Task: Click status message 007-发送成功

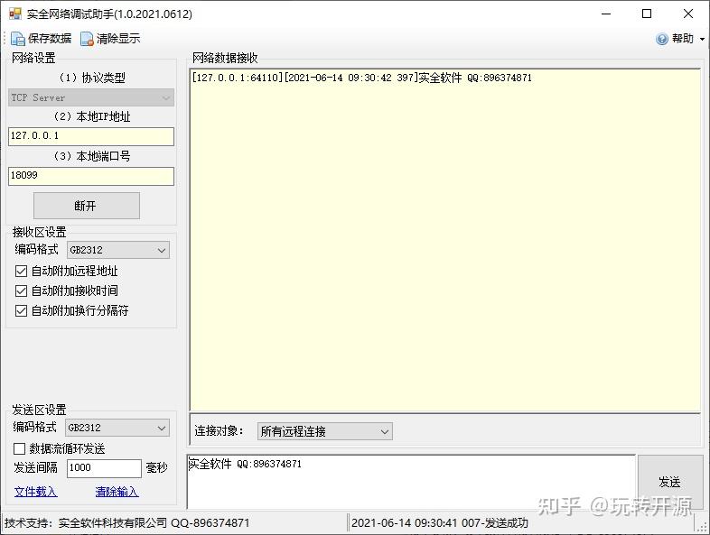Action: pos(494,522)
